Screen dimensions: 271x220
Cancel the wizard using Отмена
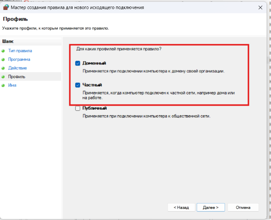pos(243,207)
